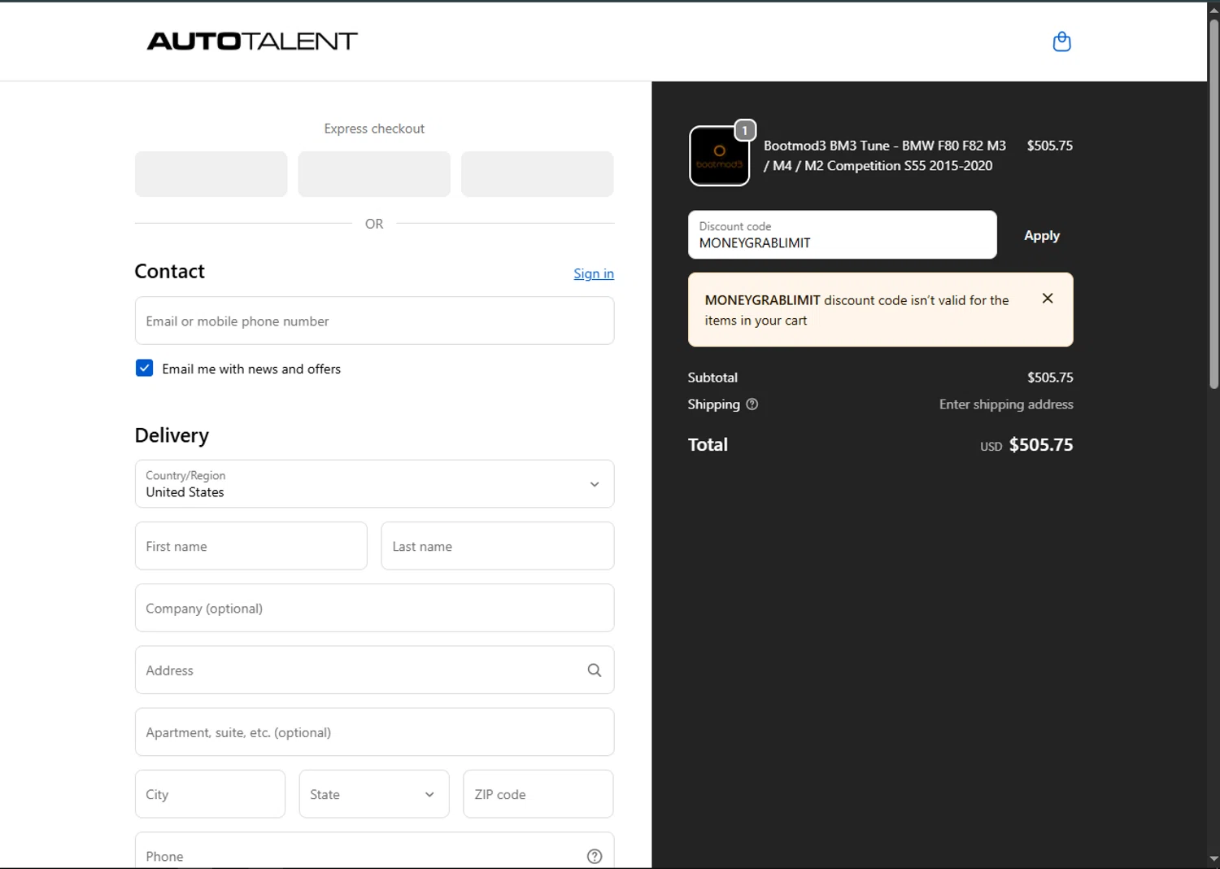Viewport: 1220px width, 869px height.
Task: Click the Express checkout heading
Action: point(374,129)
